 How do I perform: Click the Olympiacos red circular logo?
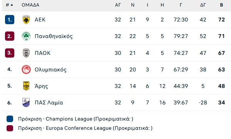coord(26,69)
